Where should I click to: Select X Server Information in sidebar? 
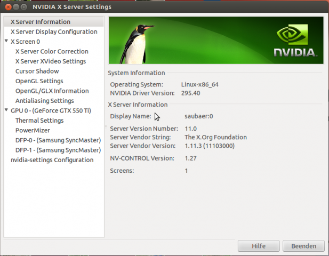[x=54, y=22]
